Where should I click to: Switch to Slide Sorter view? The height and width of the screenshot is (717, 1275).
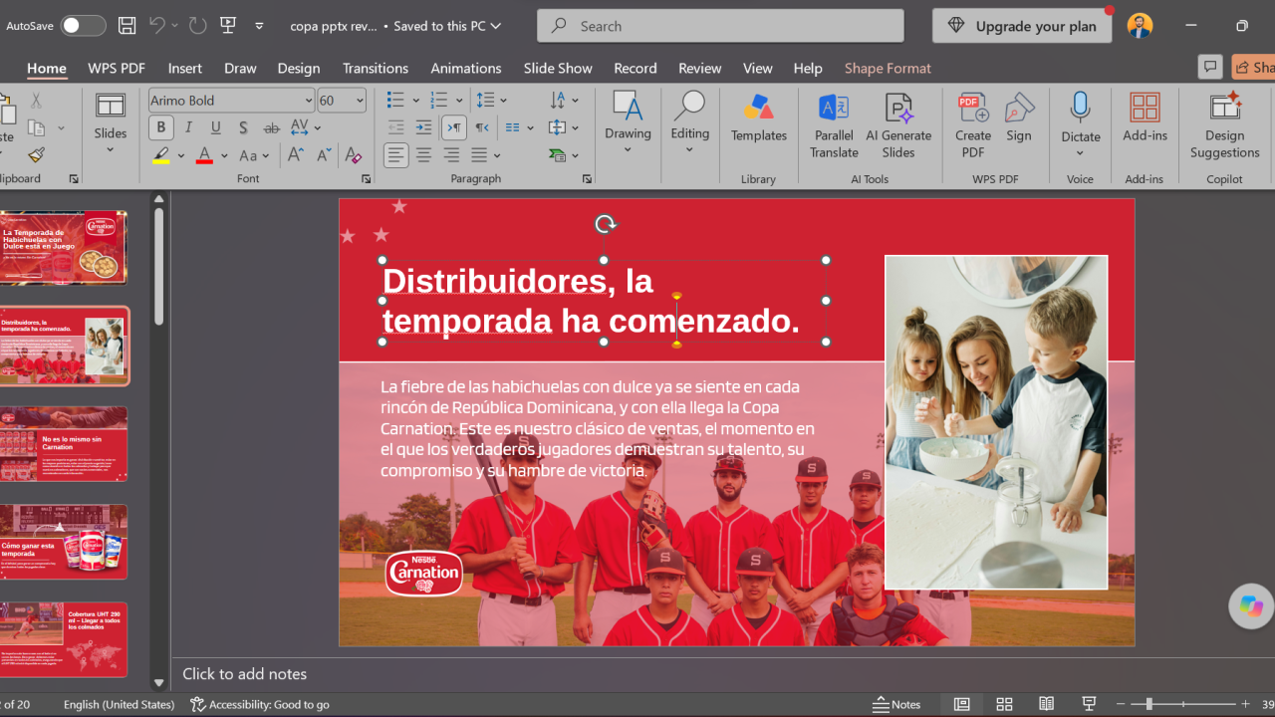1004,704
